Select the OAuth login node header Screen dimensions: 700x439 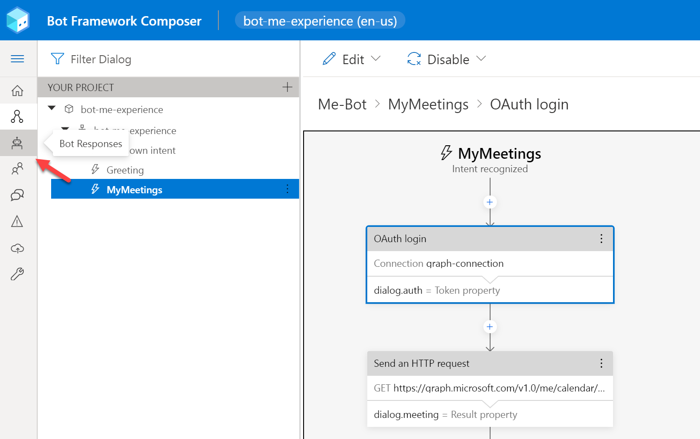[490, 239]
